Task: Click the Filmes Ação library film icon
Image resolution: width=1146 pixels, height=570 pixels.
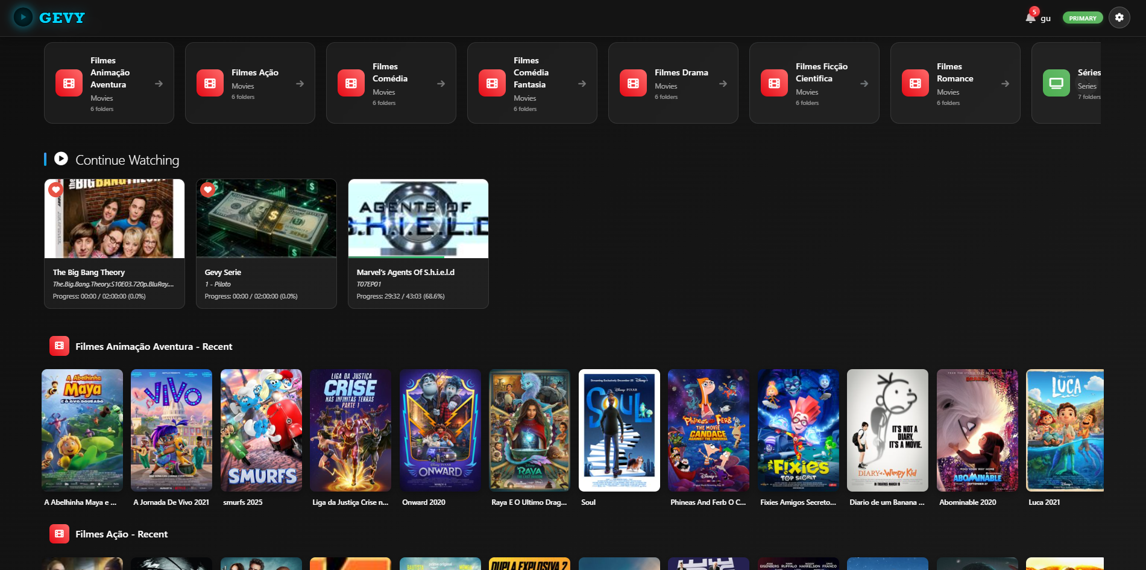Action: (x=210, y=83)
